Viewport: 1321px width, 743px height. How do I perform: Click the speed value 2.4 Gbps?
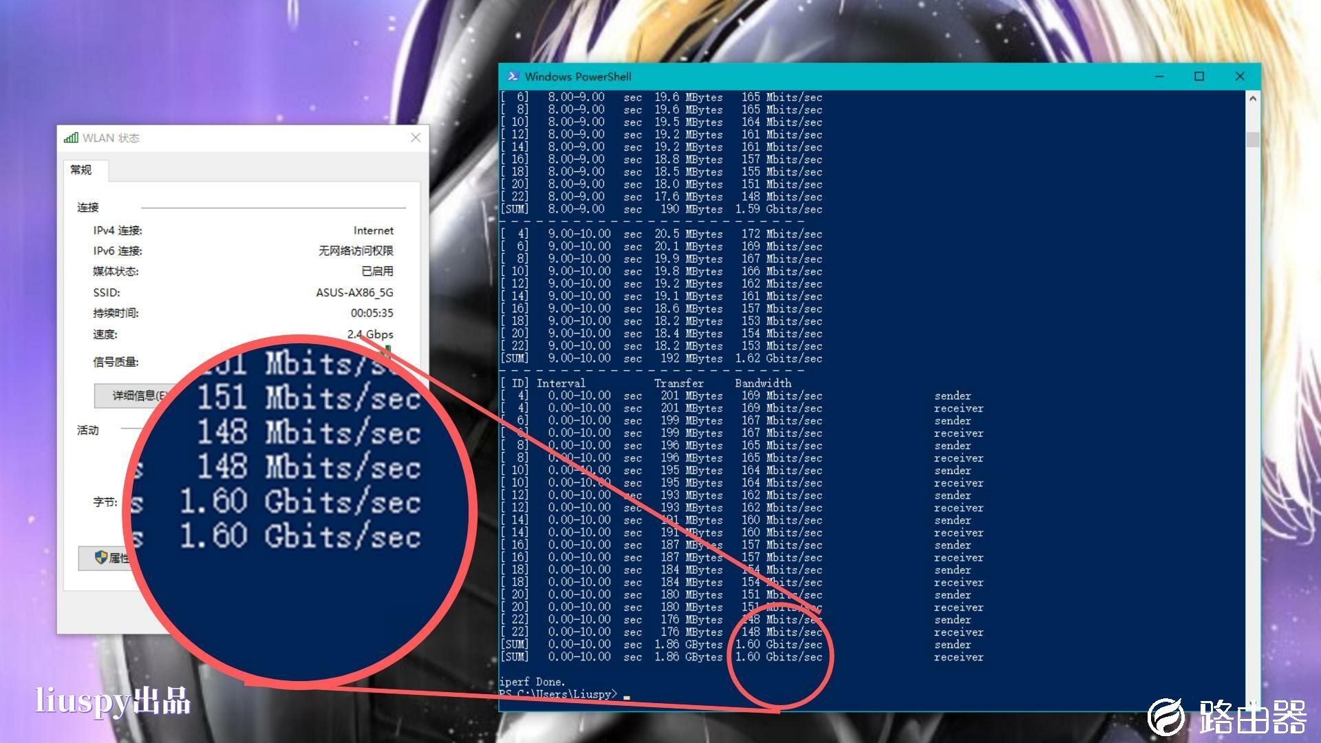370,334
